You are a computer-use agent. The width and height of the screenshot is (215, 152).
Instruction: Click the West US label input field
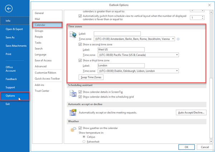tap(121, 49)
